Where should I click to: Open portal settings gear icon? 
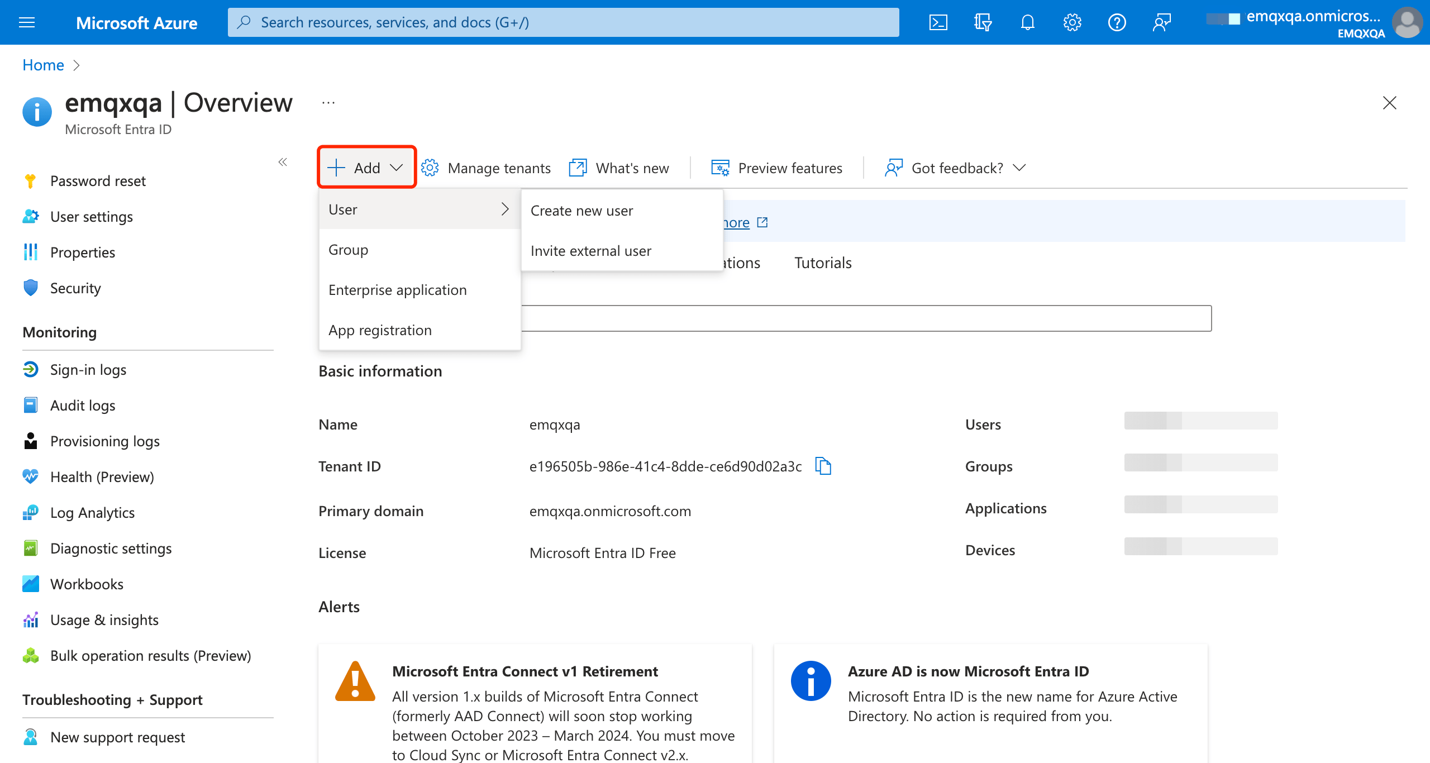[x=1072, y=22]
